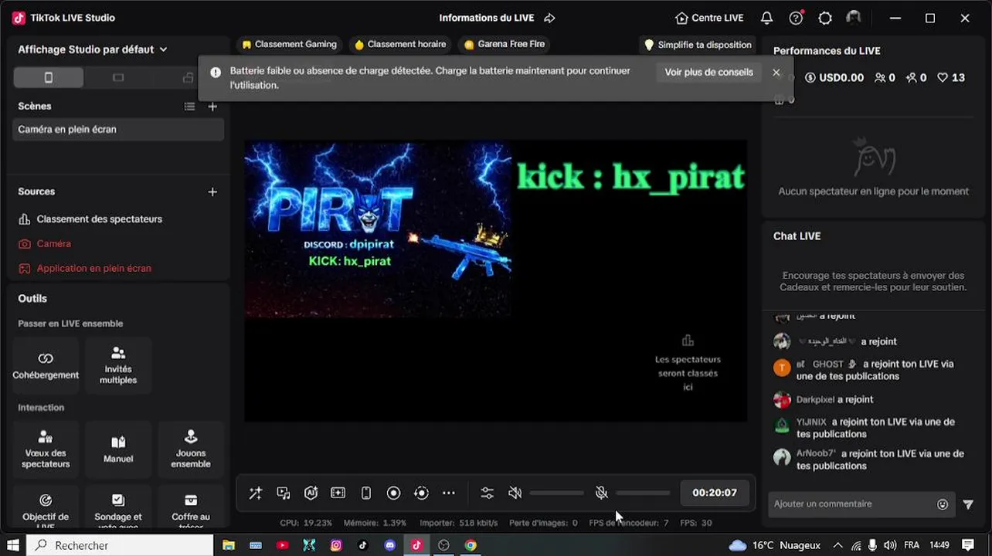Dismiss the low battery notification
992x556 pixels.
point(776,73)
